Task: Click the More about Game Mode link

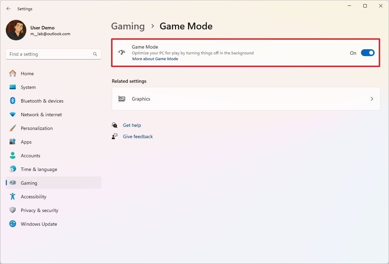Action: [155, 59]
